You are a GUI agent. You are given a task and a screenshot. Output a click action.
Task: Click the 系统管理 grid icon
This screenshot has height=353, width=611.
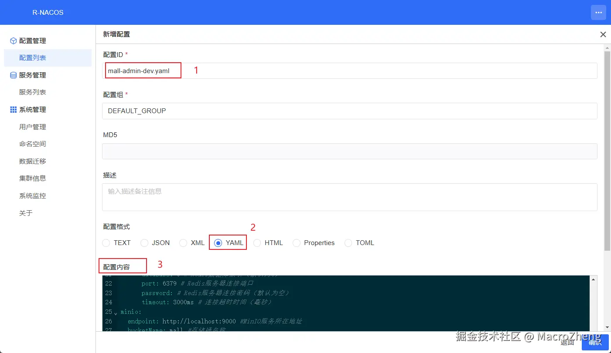pyautogui.click(x=14, y=110)
